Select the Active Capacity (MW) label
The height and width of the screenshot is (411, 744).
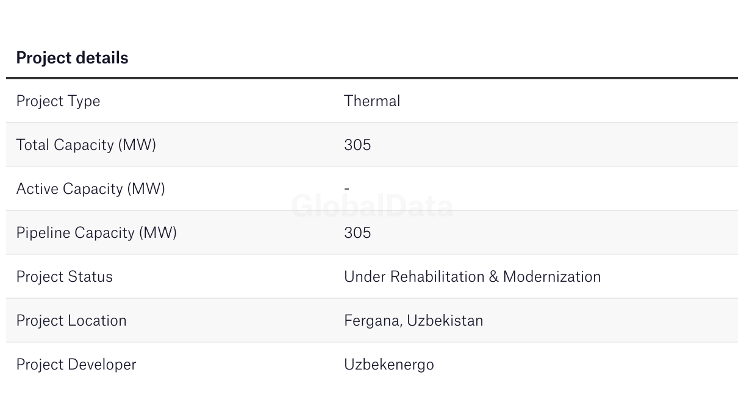coord(91,189)
